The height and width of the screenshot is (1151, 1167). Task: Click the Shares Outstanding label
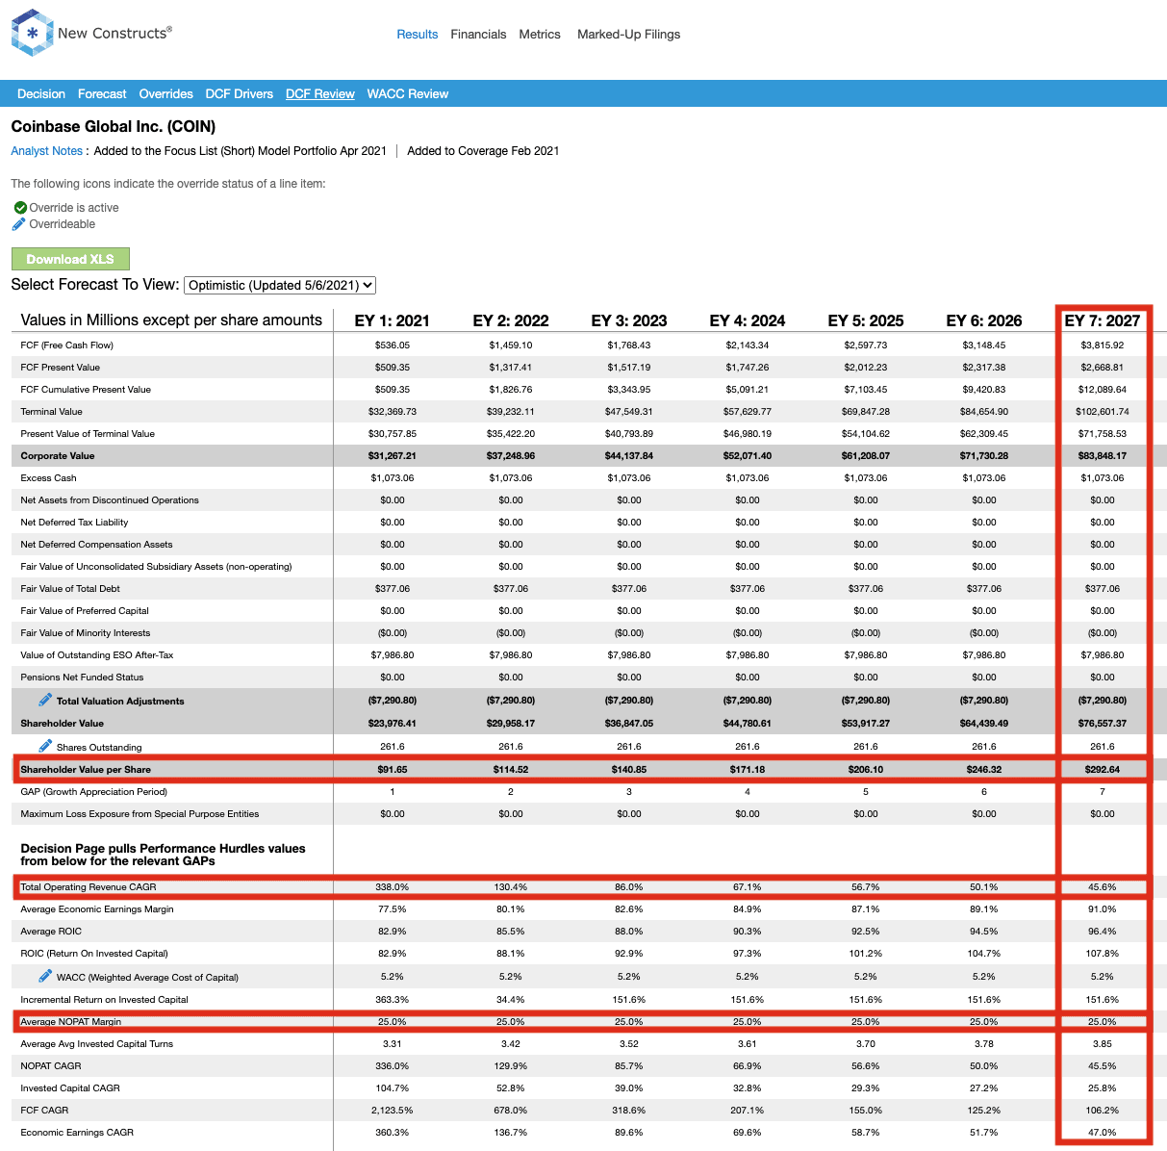[99, 748]
